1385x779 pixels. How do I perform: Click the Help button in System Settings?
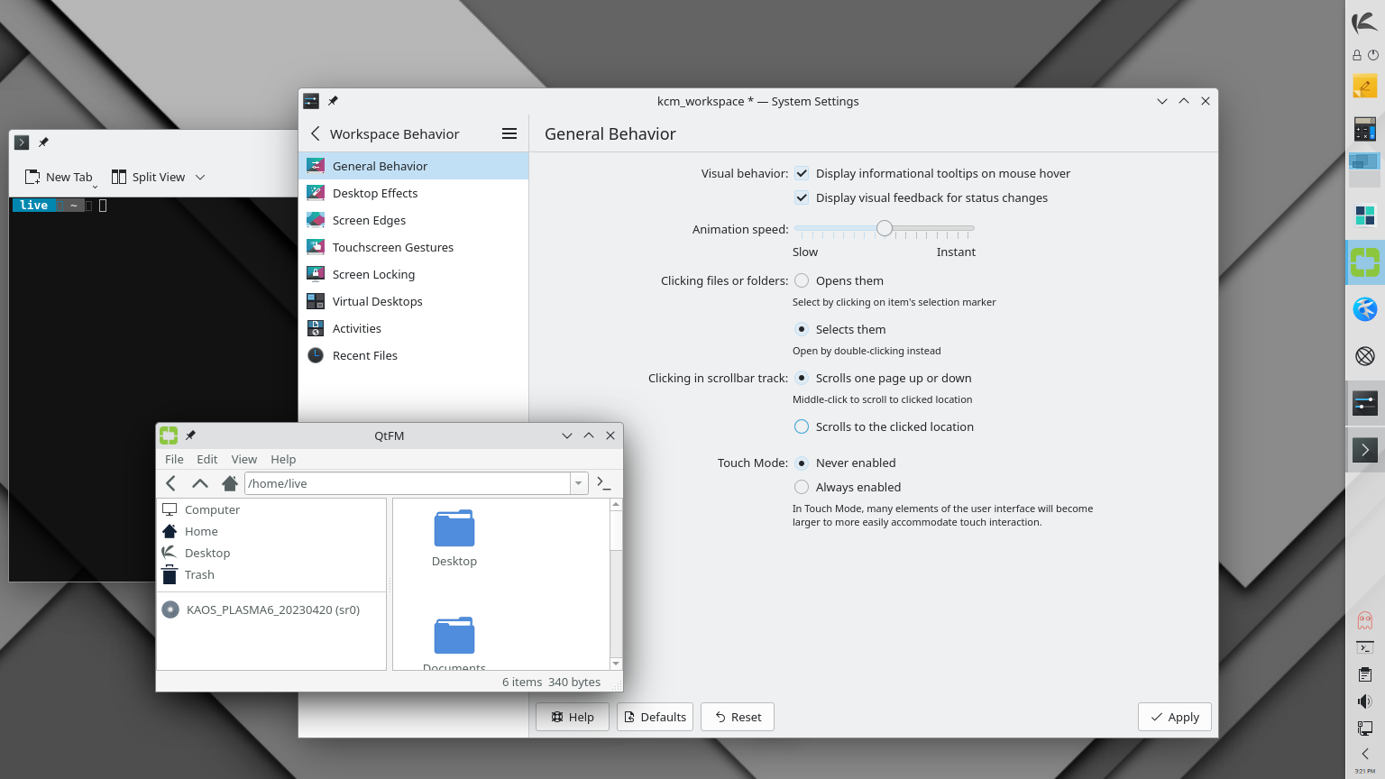click(573, 717)
